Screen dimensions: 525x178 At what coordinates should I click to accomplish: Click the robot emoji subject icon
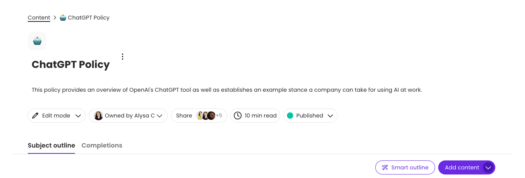coord(37,41)
